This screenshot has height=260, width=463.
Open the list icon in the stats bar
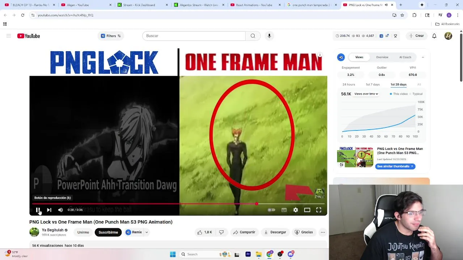(x=387, y=36)
